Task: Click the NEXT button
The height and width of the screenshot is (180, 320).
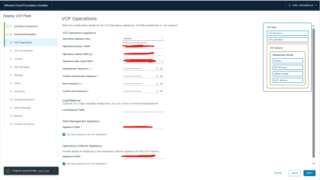Action: point(310,173)
